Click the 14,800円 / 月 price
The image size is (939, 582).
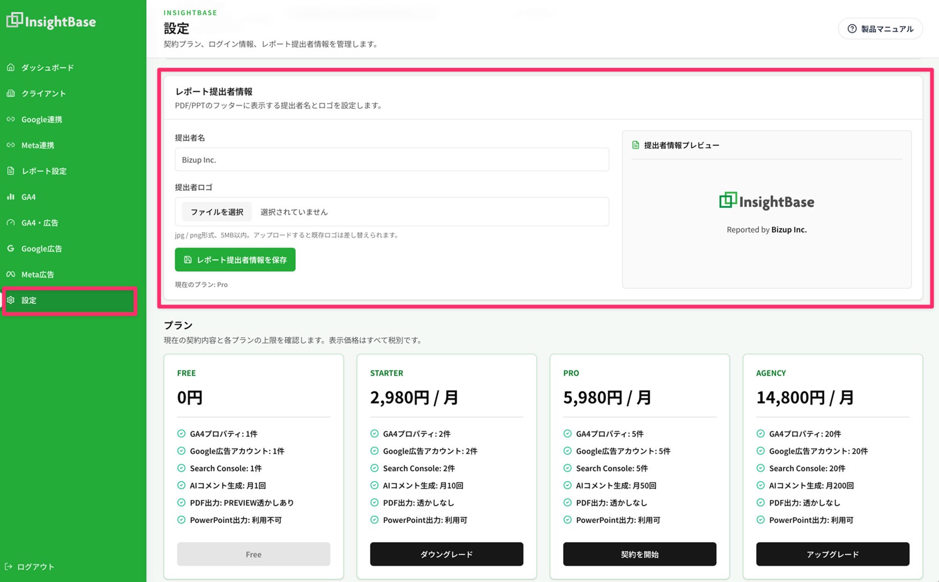[x=804, y=397]
